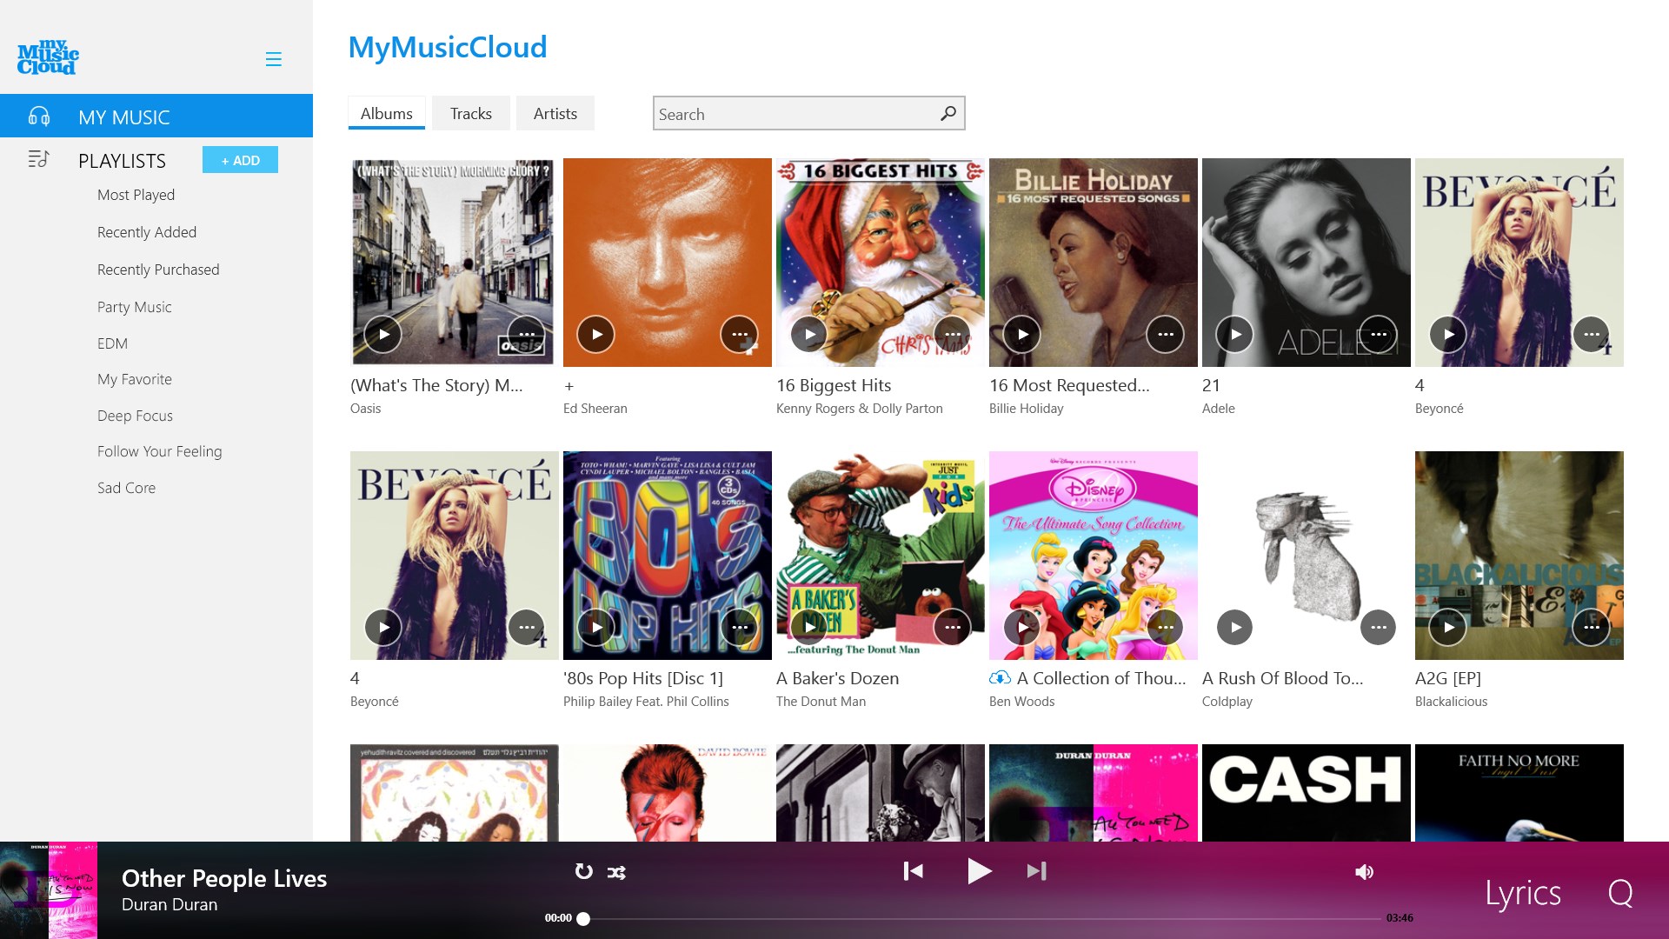Open the My Favorite playlist
The width and height of the screenshot is (1669, 939).
coord(134,379)
